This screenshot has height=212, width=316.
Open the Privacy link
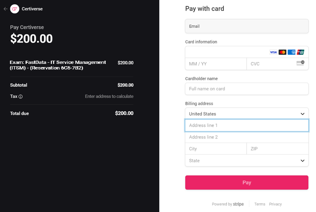click(x=275, y=204)
